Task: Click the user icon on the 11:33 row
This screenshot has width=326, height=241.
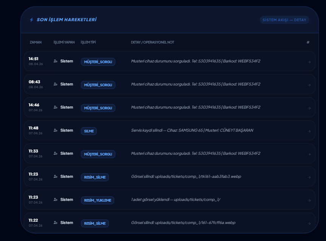Action: pos(56,154)
